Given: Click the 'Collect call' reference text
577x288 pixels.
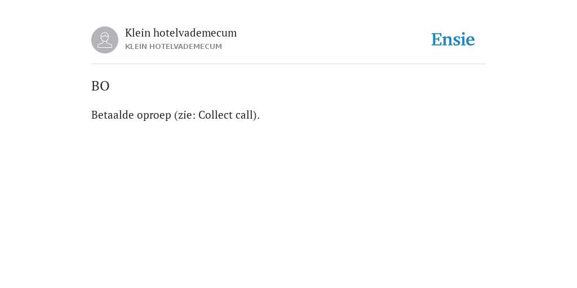Looking at the screenshot, I should (226, 115).
